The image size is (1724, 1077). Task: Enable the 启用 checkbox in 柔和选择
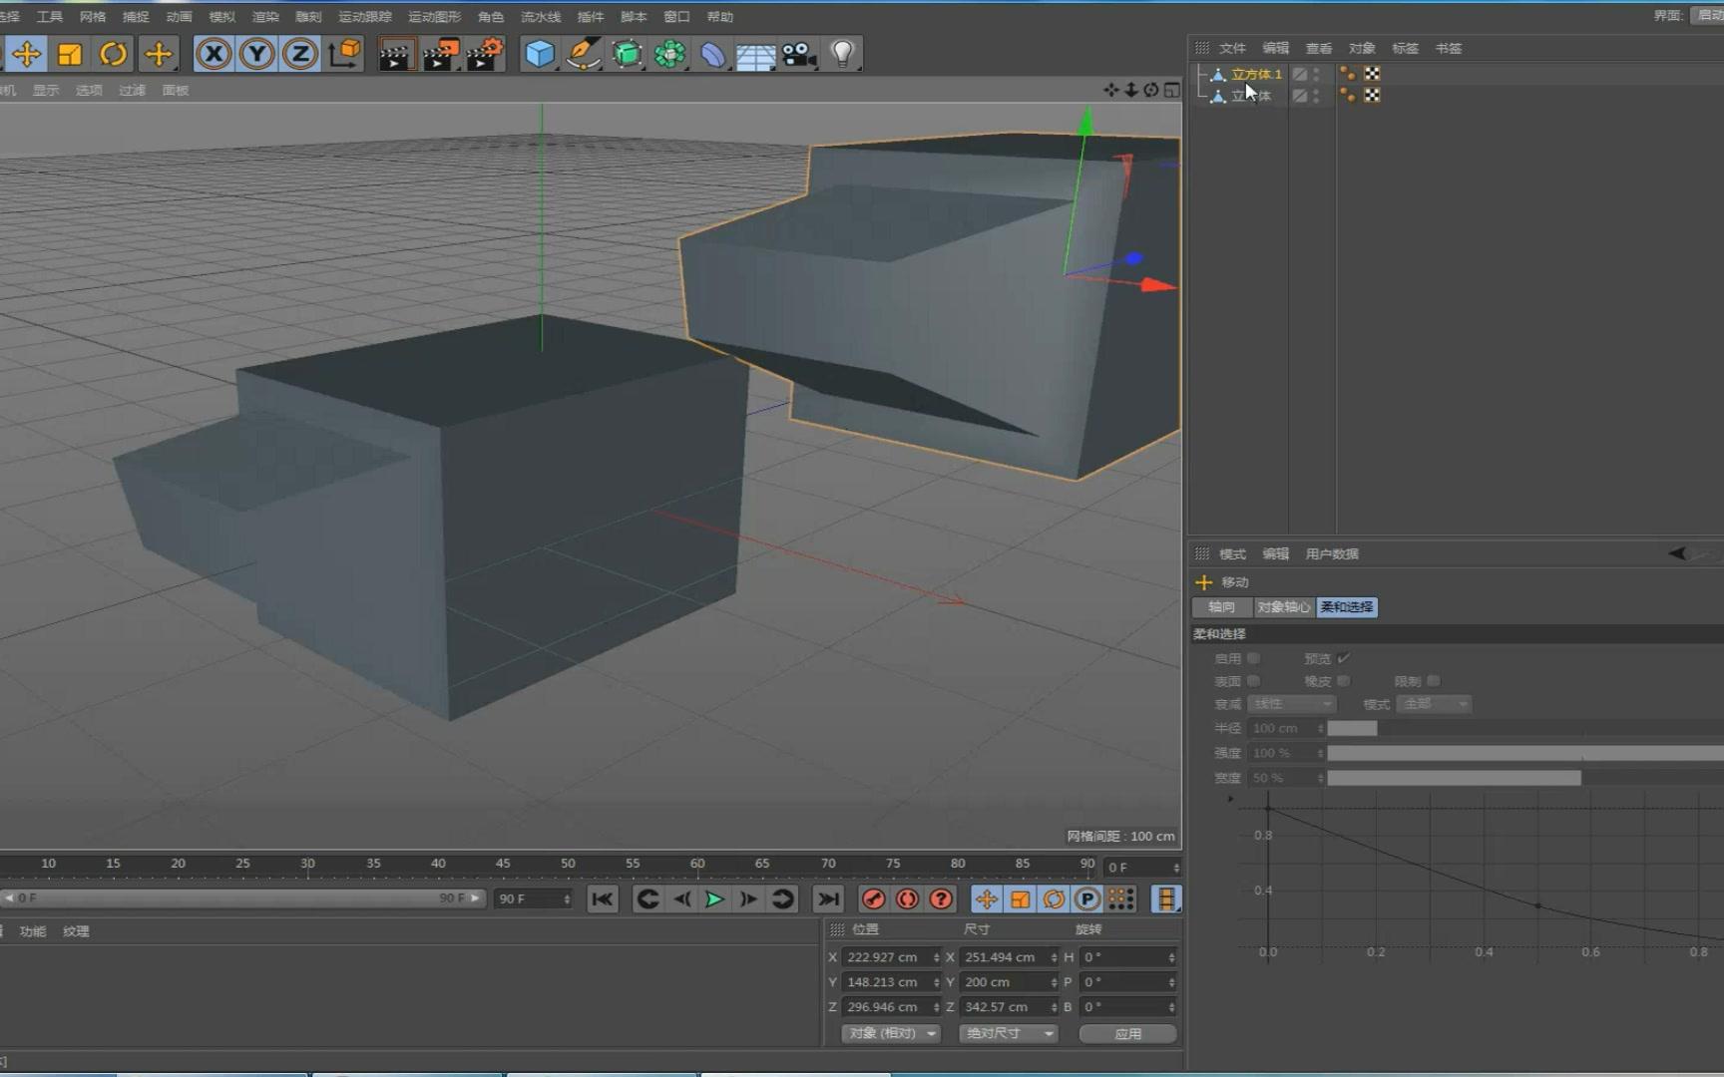pos(1254,658)
